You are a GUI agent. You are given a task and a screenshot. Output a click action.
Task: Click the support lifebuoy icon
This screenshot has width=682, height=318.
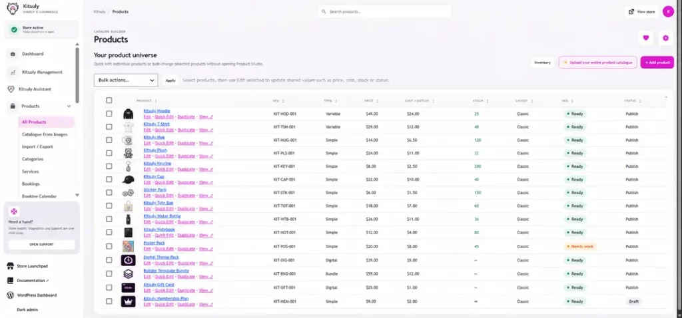[14, 212]
